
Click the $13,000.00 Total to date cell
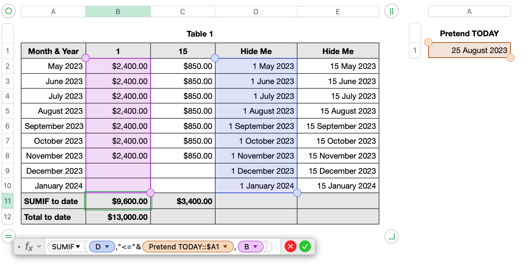click(118, 217)
